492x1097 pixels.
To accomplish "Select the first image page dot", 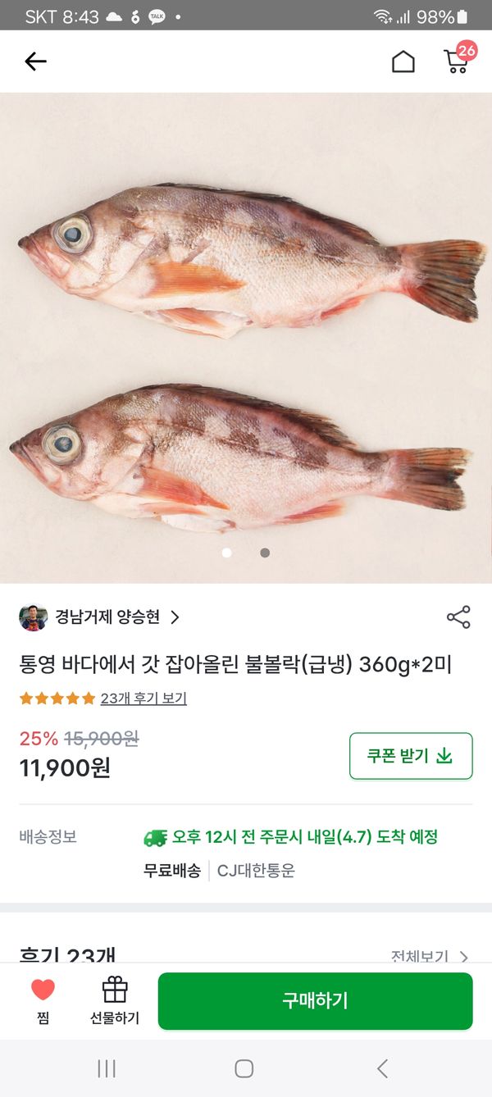I will tap(226, 553).
